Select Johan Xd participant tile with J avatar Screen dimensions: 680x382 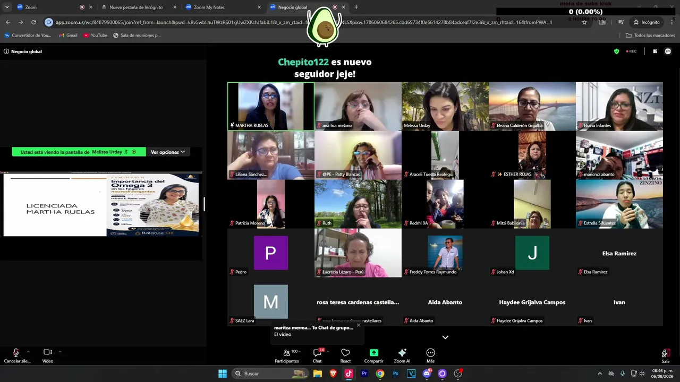[532, 253]
